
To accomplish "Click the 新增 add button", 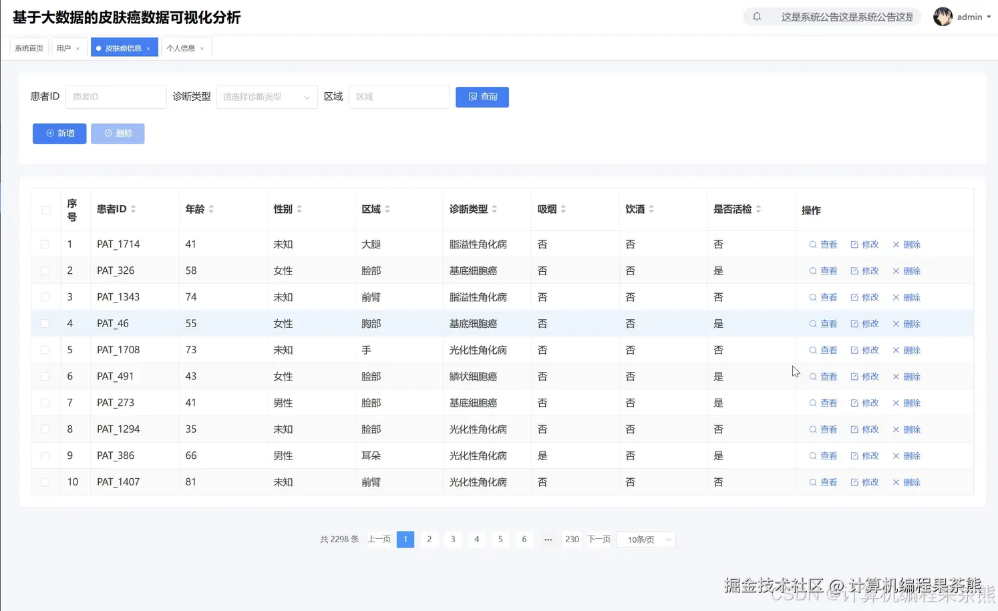I will (x=59, y=134).
